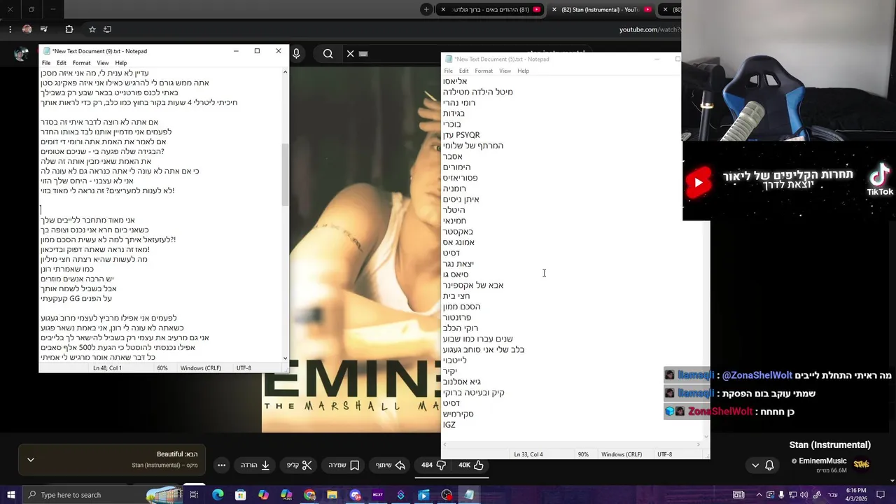
Task: Open File menu in Notepad document (9)
Action: pyautogui.click(x=46, y=63)
